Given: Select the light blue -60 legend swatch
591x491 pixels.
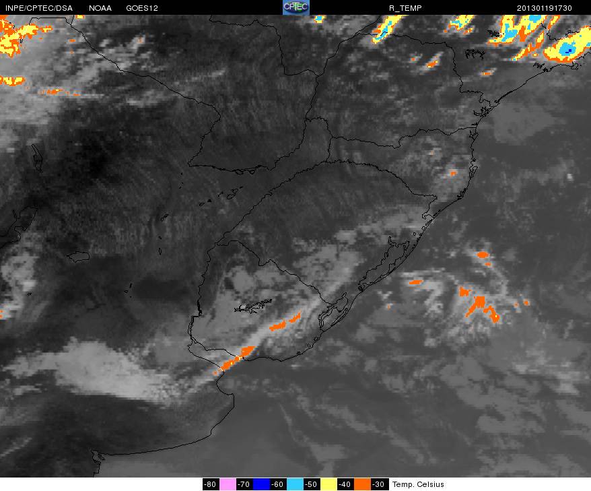Looking at the screenshot, I should pos(295,484).
